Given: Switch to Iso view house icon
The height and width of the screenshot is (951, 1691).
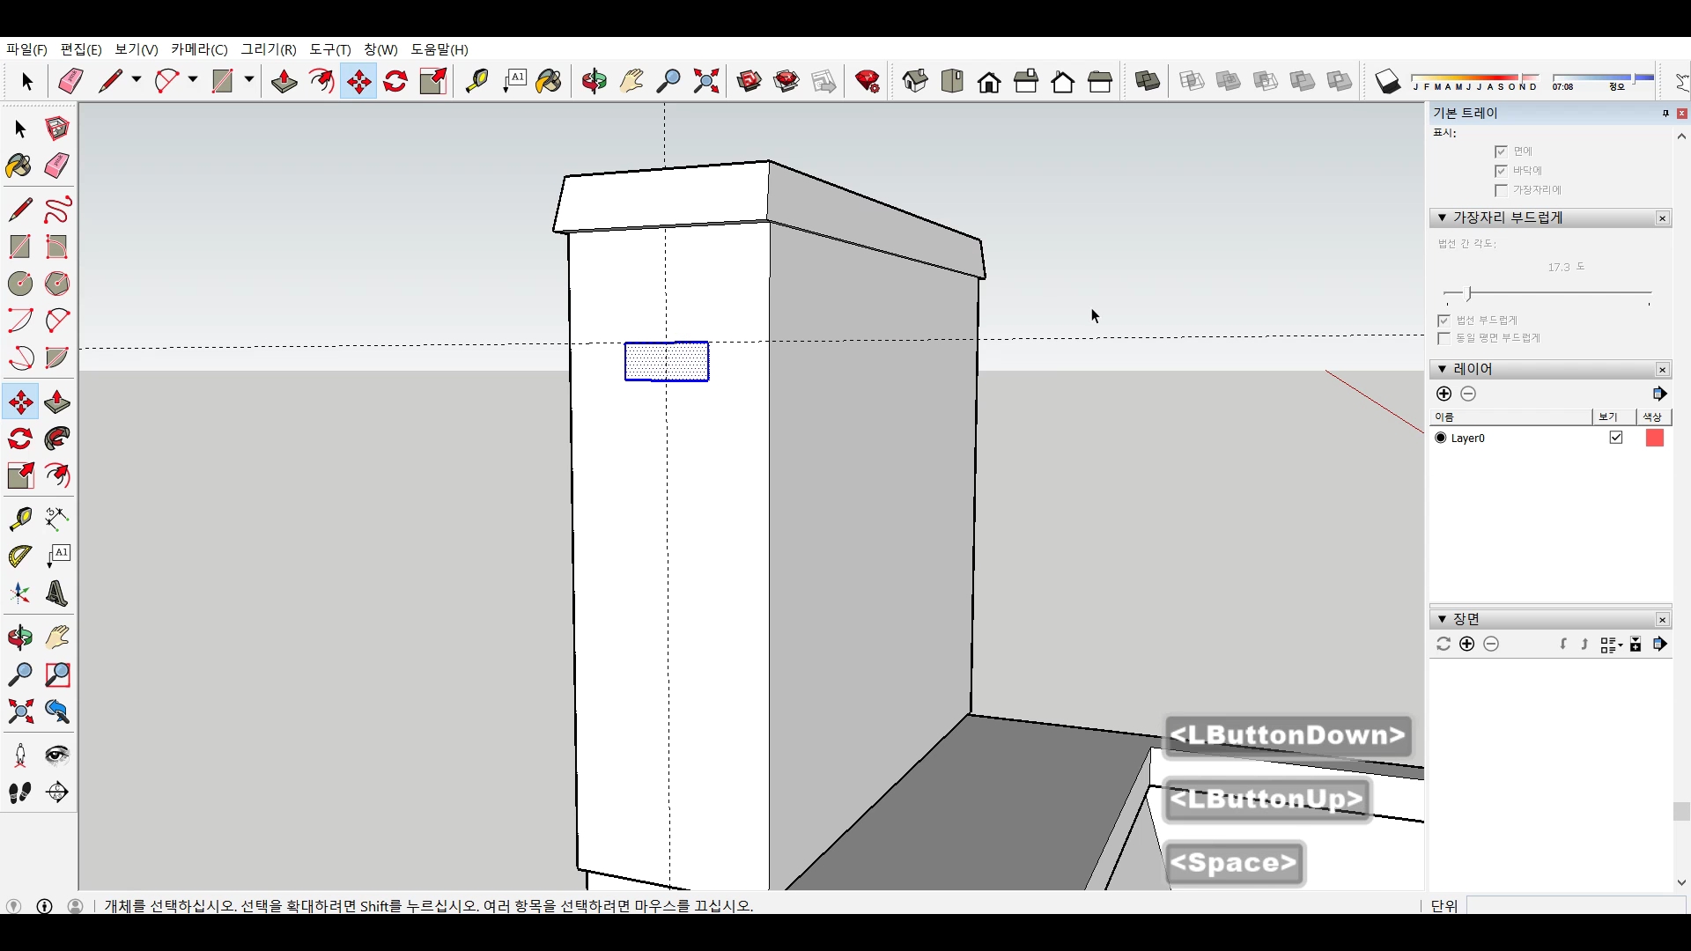Looking at the screenshot, I should [915, 82].
